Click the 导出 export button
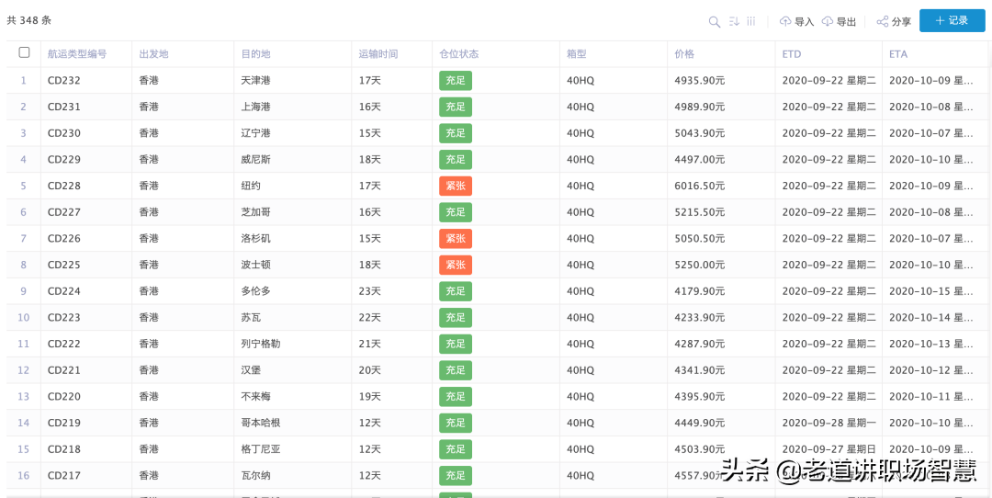The height and width of the screenshot is (498, 992). (839, 21)
